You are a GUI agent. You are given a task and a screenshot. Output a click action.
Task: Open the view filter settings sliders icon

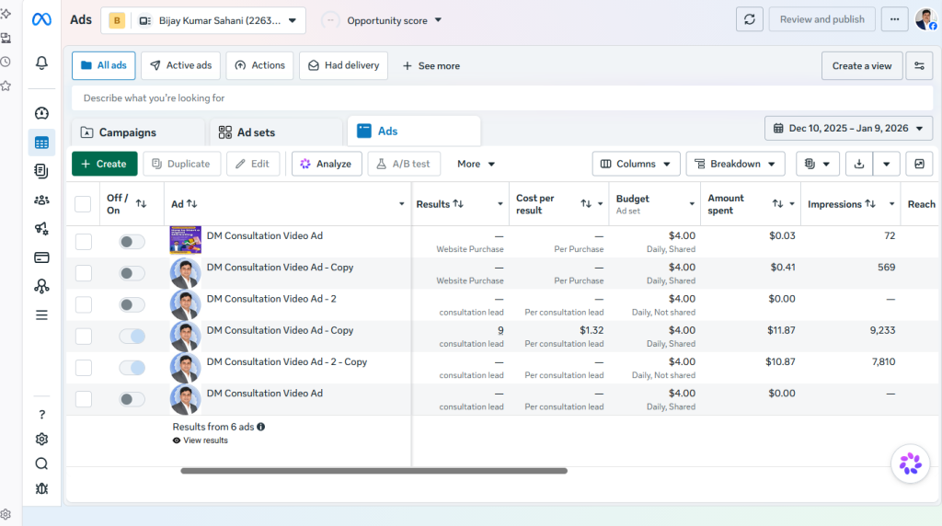919,66
